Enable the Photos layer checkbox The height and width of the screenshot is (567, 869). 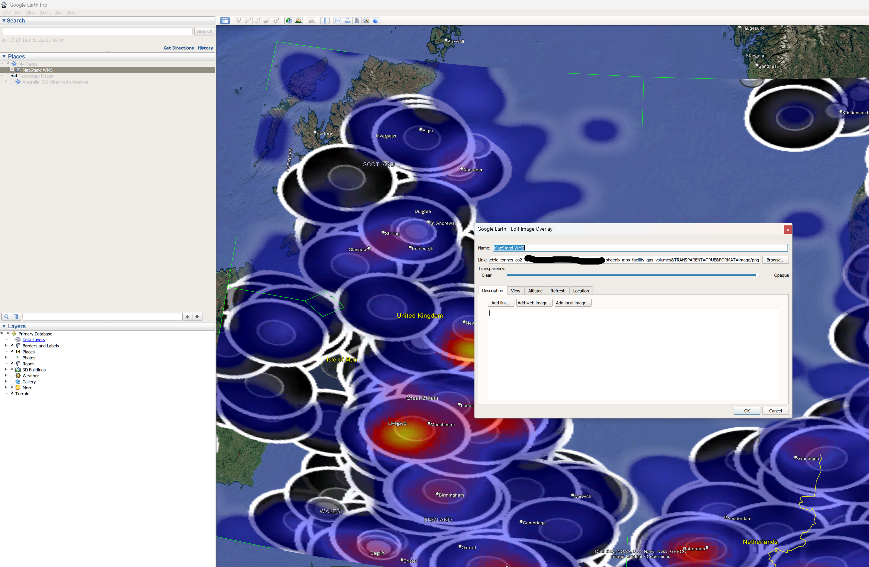coord(12,357)
